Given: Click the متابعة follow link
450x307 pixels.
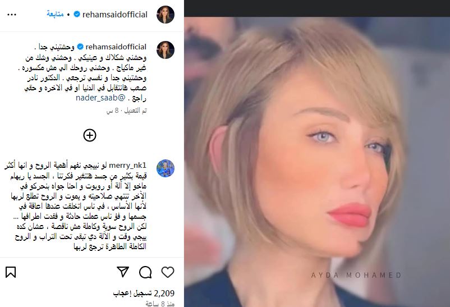Looking at the screenshot, I should (55, 14).
